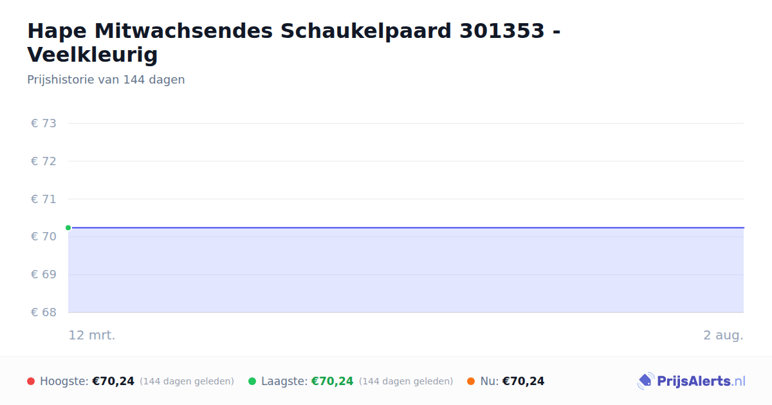Image resolution: width=772 pixels, height=405 pixels.
Task: Click the red Hoogste indicator dot
Action: (x=31, y=381)
